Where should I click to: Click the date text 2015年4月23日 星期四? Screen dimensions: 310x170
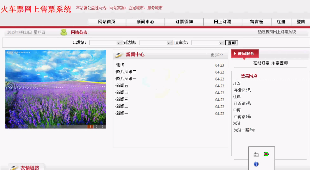click(x=26, y=32)
